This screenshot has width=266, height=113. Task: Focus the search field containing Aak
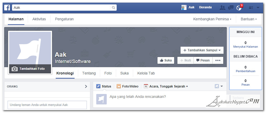(x=61, y=8)
